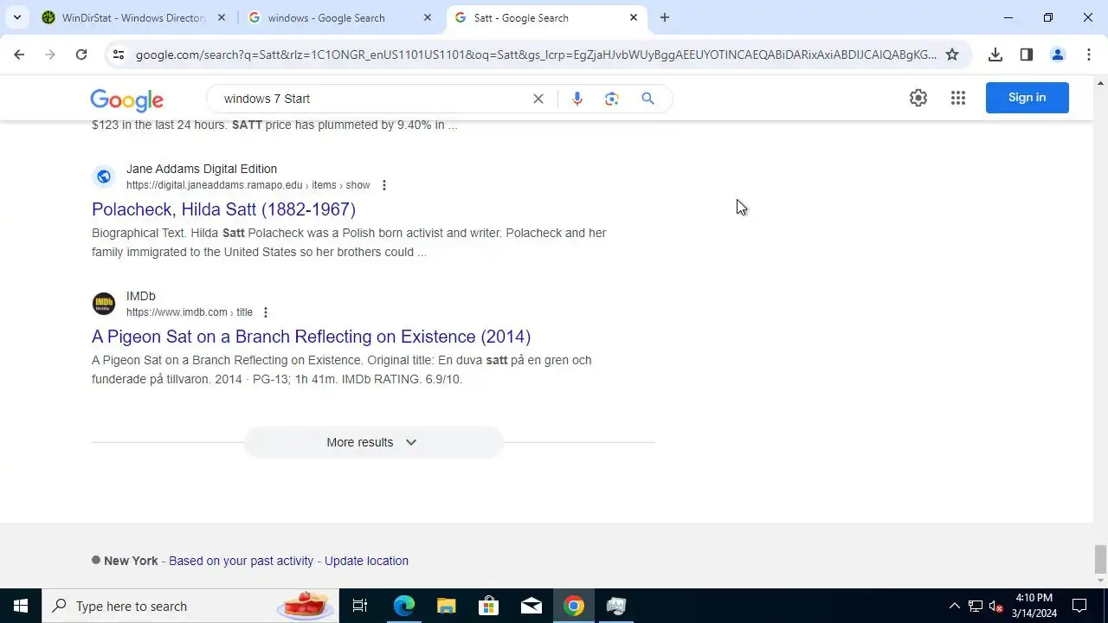Open the Windows Start menu
Image resolution: width=1108 pixels, height=623 pixels.
[21, 606]
